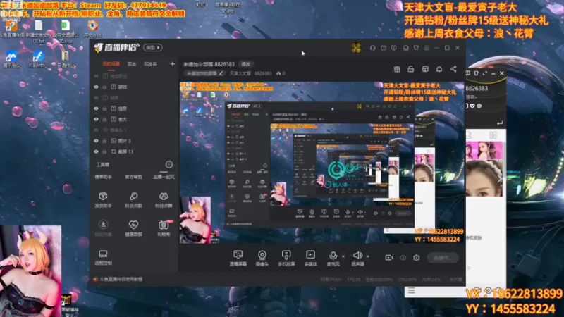Expand the microphone options arrow
The width and height of the screenshot is (564, 317).
(343, 256)
